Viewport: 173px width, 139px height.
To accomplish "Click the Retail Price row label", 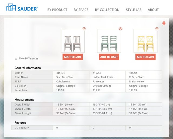I will click(21, 90).
